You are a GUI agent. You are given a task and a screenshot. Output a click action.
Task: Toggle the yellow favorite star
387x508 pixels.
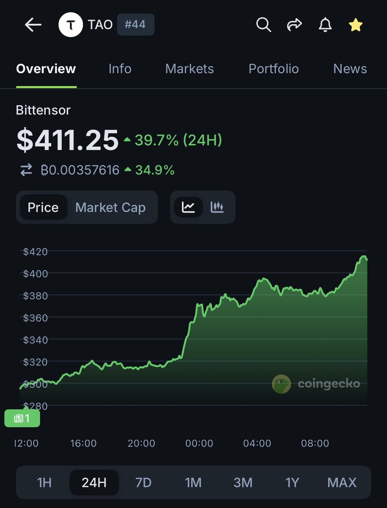(x=355, y=25)
